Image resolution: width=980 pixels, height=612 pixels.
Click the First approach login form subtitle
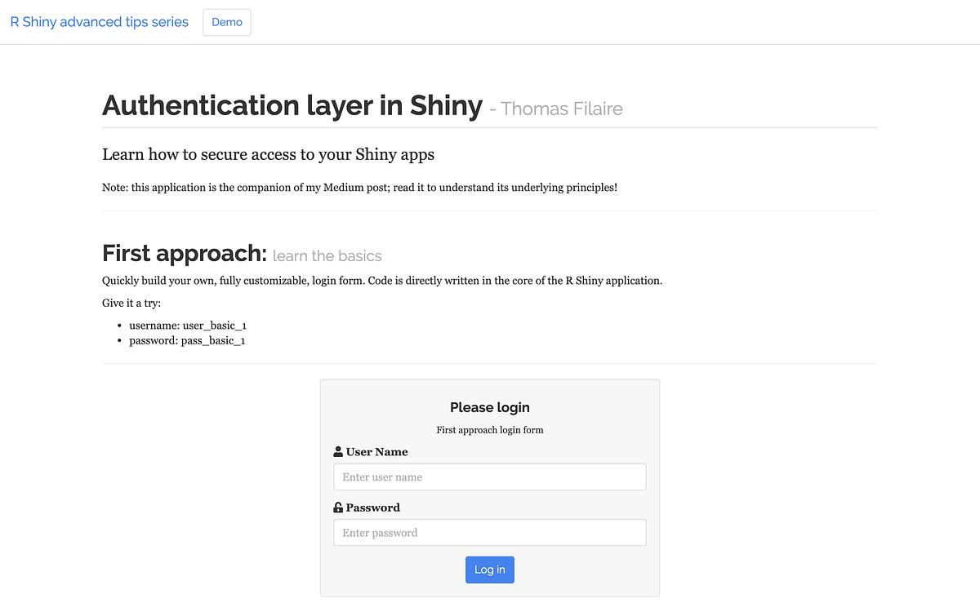(x=489, y=430)
